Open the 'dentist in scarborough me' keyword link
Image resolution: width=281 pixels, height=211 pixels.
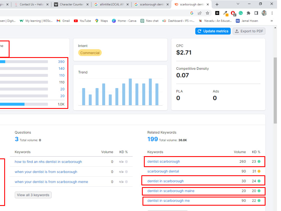tap(168, 201)
